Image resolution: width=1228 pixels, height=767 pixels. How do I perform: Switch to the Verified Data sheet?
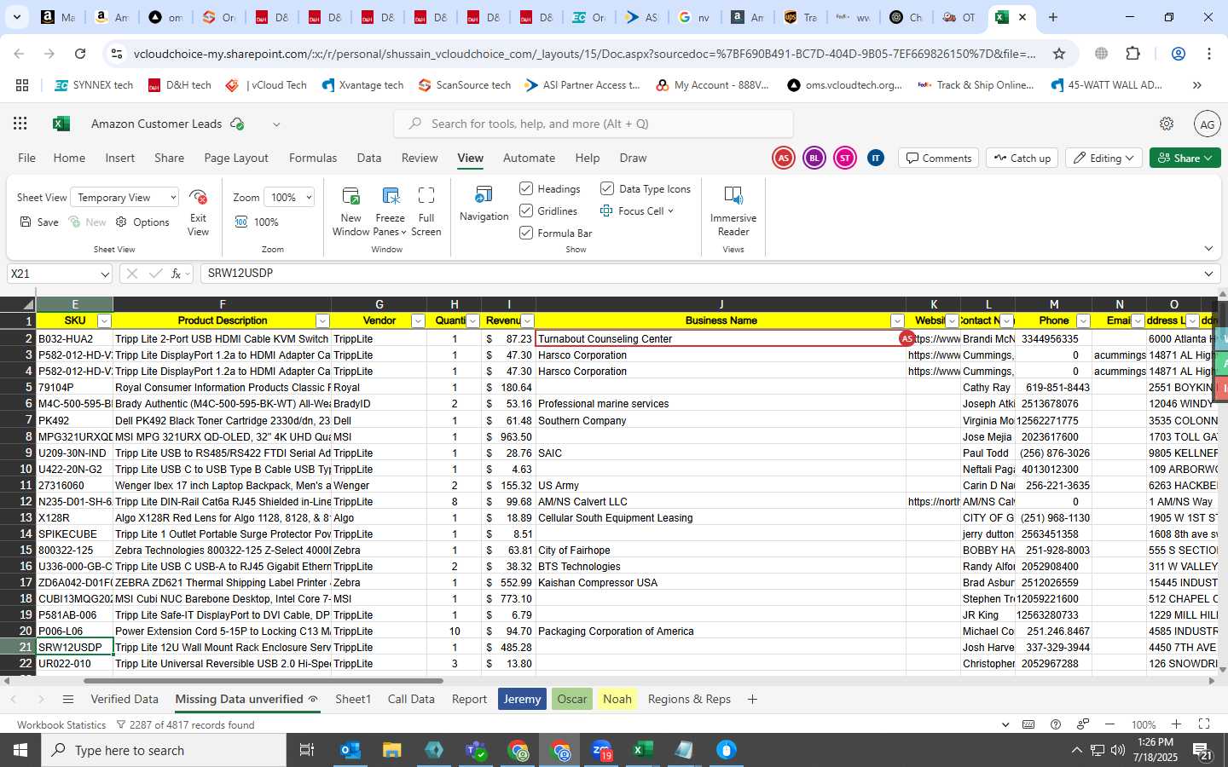point(125,700)
